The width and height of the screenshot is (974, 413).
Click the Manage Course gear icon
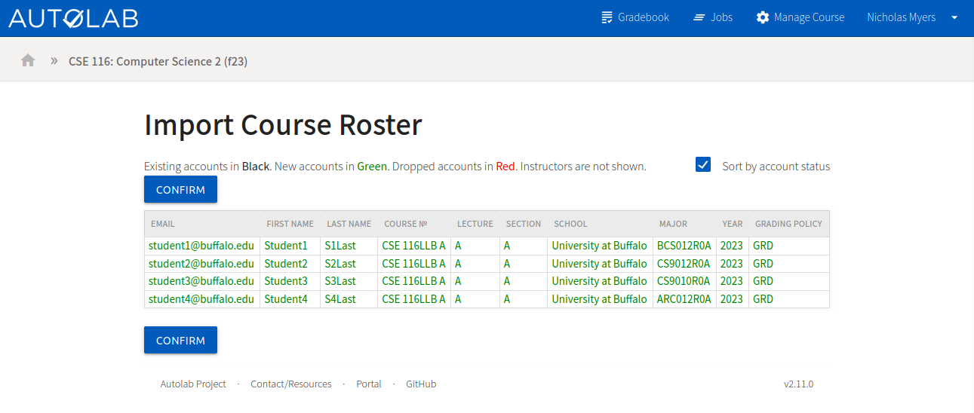pyautogui.click(x=763, y=17)
